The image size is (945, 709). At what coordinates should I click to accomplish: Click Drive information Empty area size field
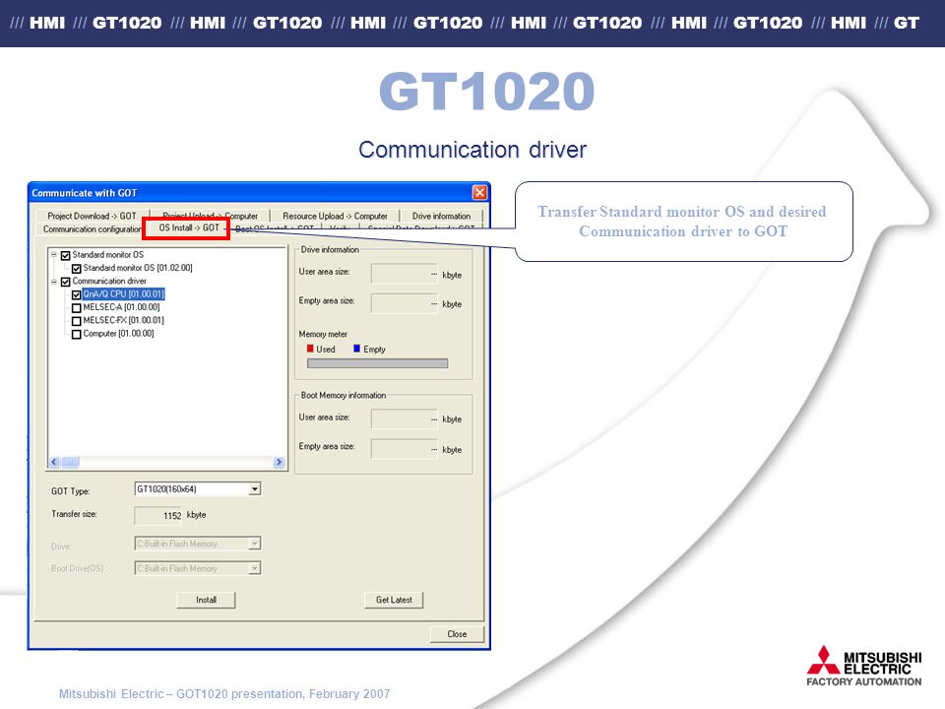(x=405, y=303)
